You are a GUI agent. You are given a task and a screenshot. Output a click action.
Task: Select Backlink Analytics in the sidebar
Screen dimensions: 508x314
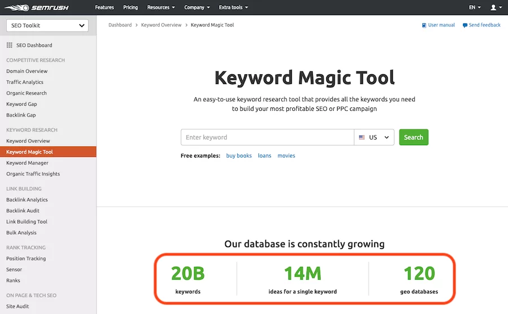27,200
